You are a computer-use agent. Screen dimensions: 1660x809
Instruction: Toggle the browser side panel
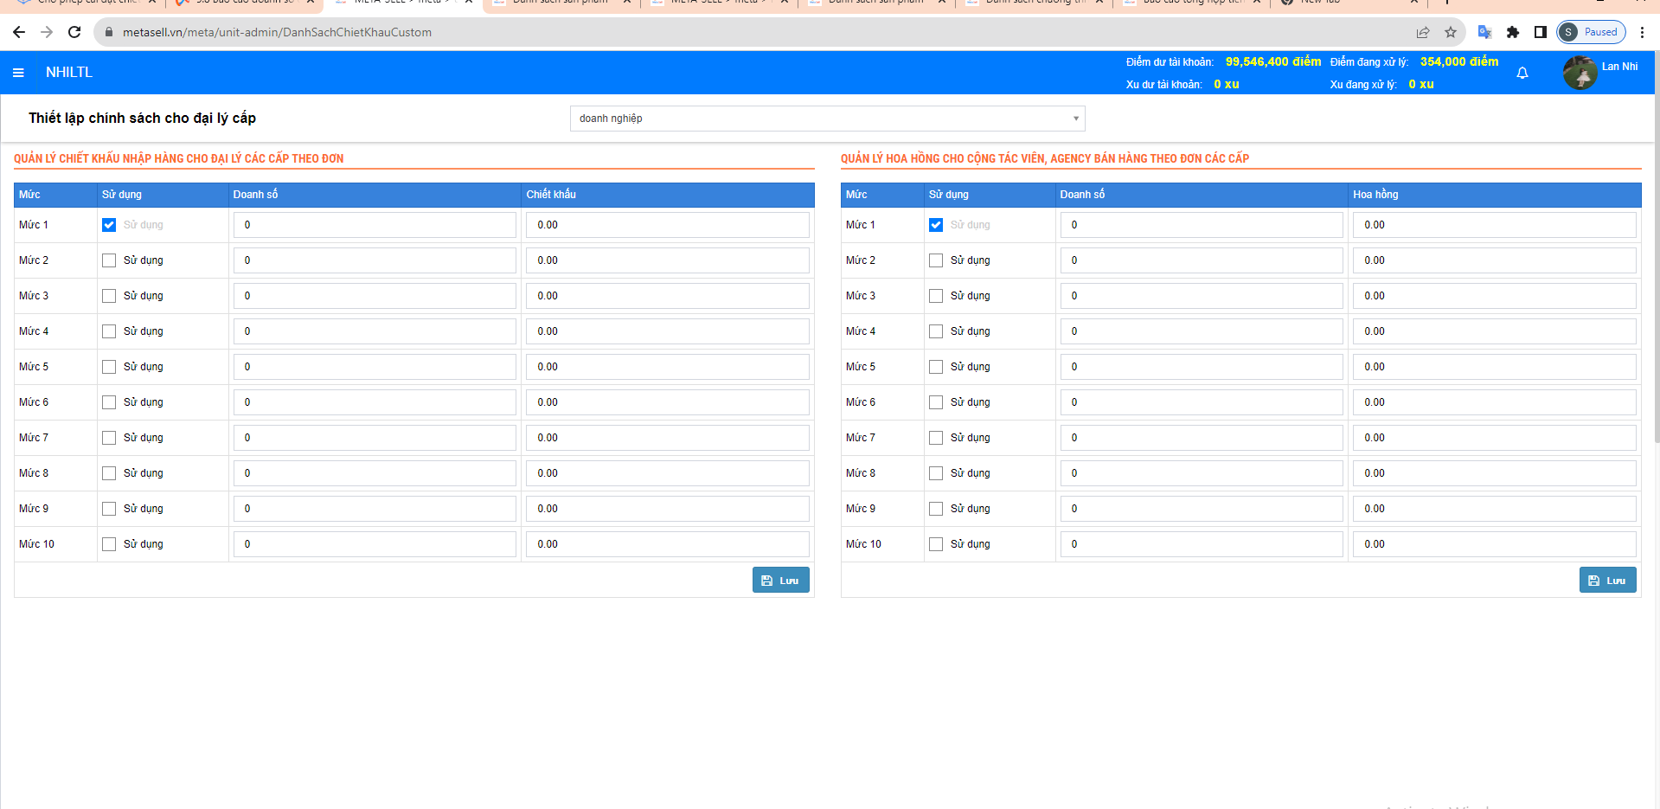(1540, 32)
